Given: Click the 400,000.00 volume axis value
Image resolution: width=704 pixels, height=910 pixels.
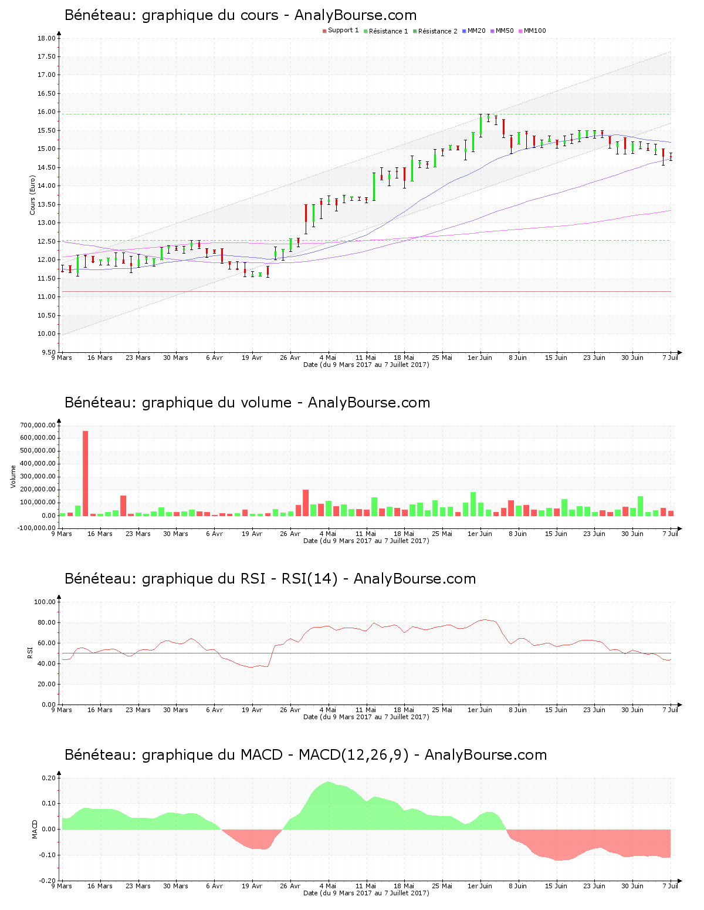Looking at the screenshot, I should pyautogui.click(x=38, y=464).
